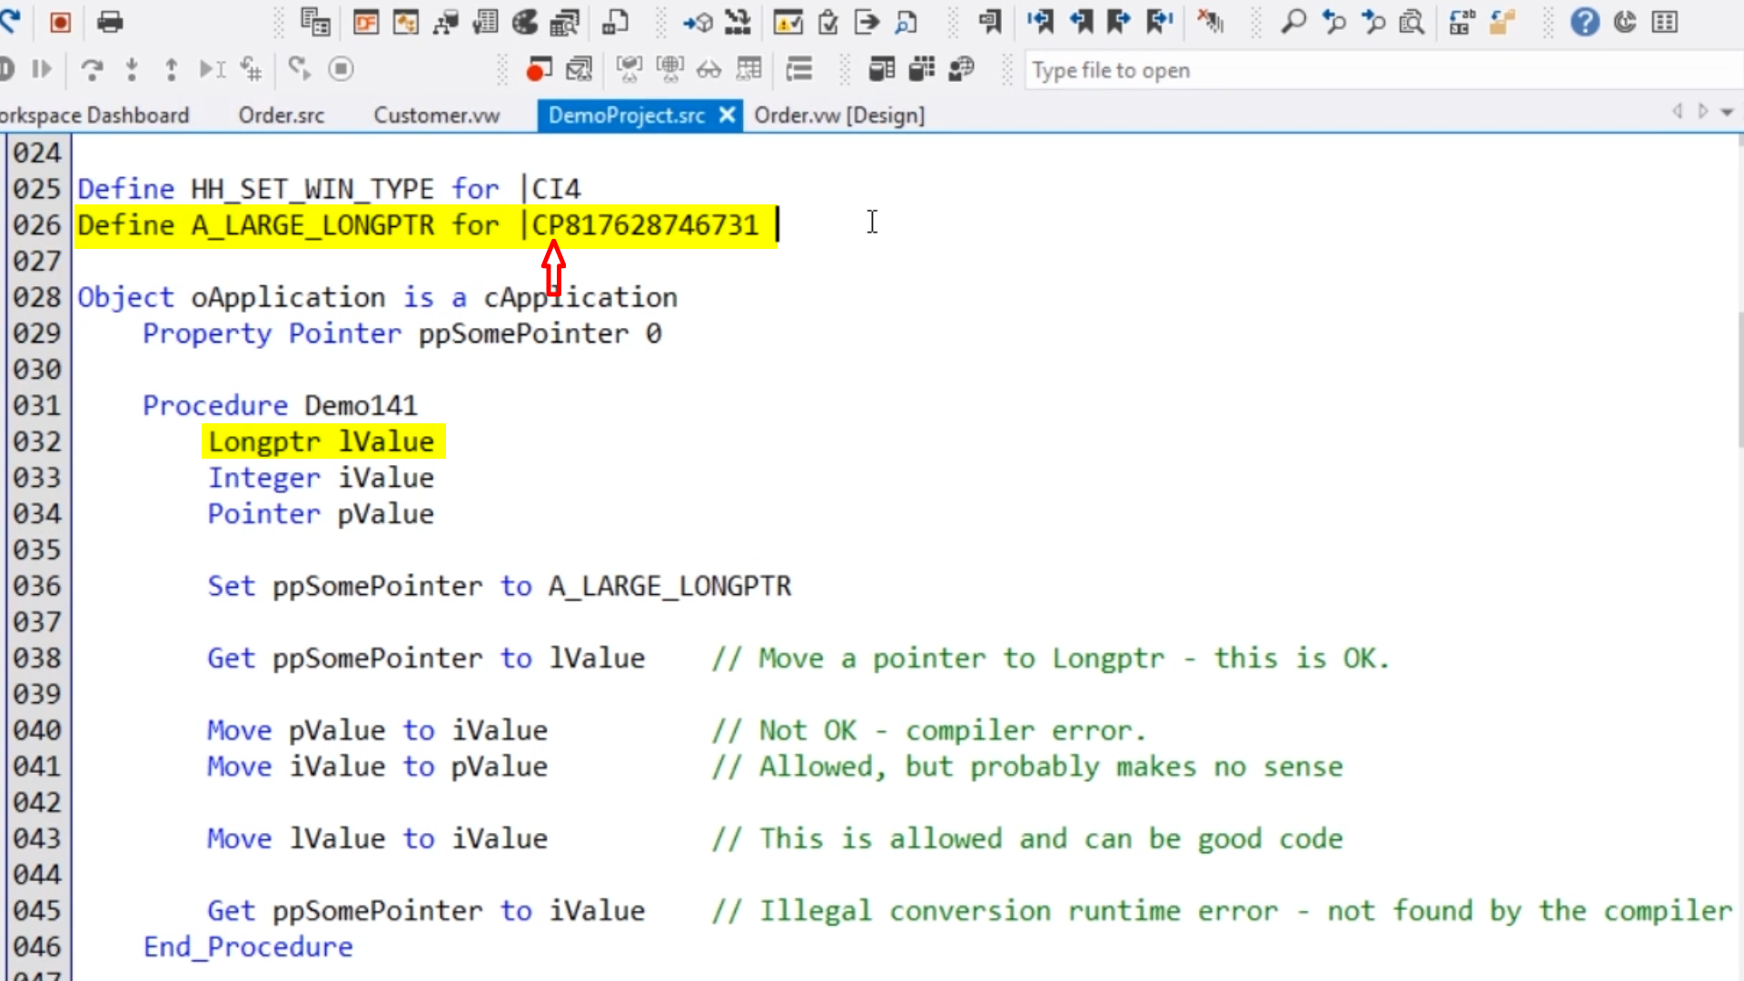
Task: Click the Print icon in the toolbar
Action: point(110,22)
